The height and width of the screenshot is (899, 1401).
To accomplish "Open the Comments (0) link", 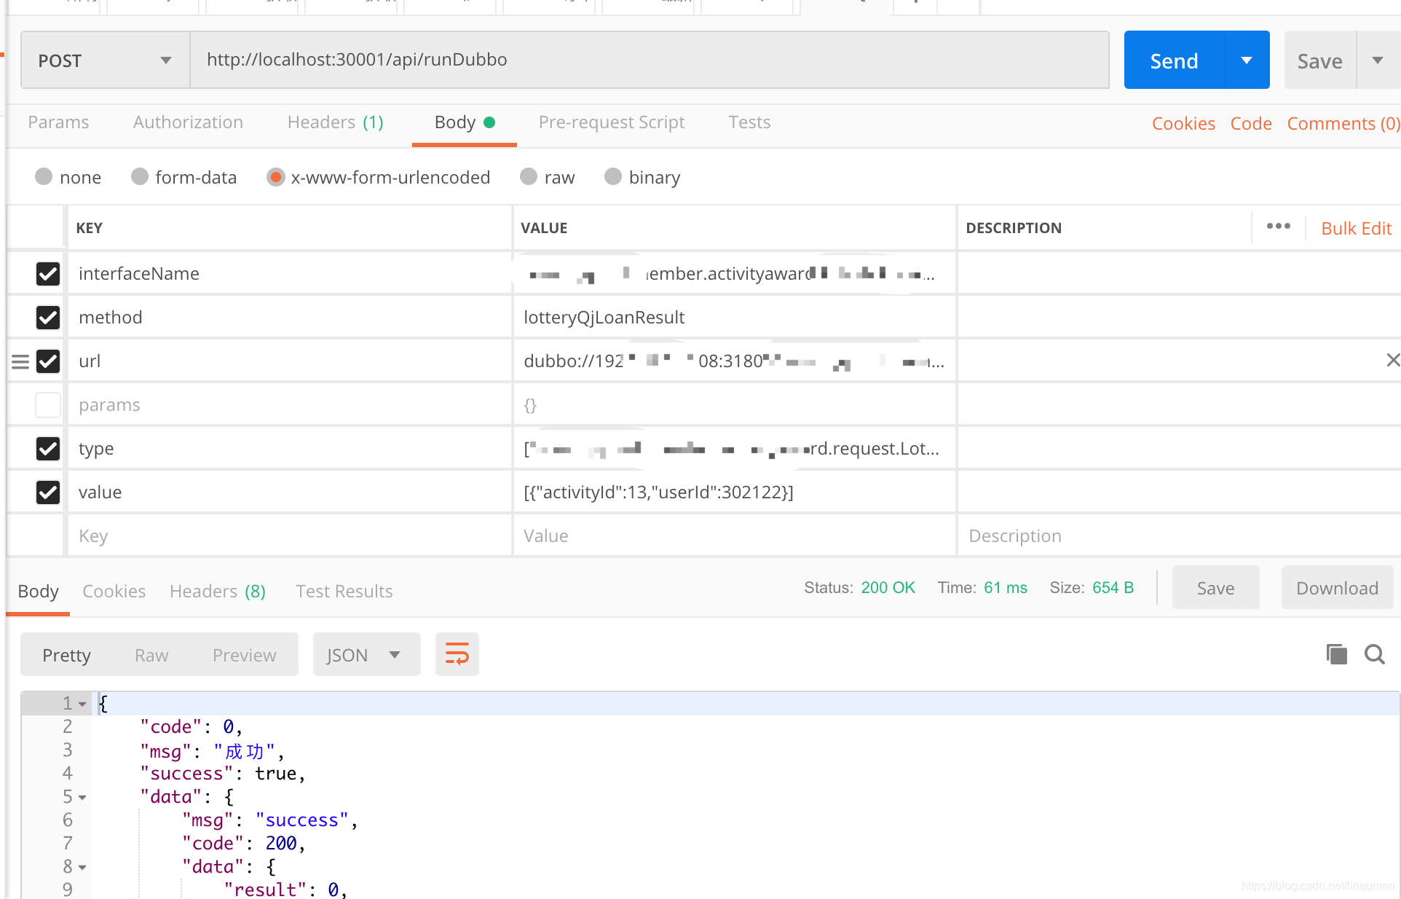I will tap(1343, 123).
